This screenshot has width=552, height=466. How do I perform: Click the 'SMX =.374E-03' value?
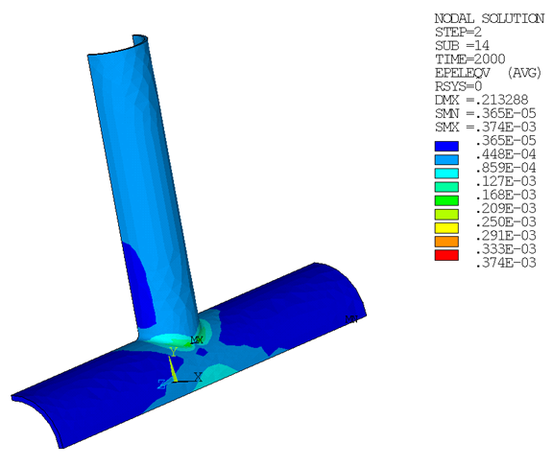pos(486,127)
